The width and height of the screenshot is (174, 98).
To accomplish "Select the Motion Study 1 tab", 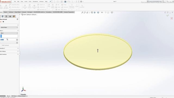I will tap(22, 96).
